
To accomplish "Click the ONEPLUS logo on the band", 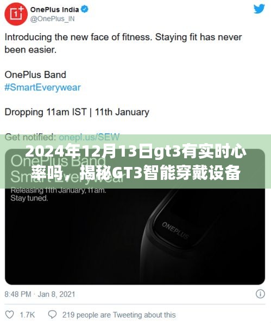I will (x=175, y=230).
